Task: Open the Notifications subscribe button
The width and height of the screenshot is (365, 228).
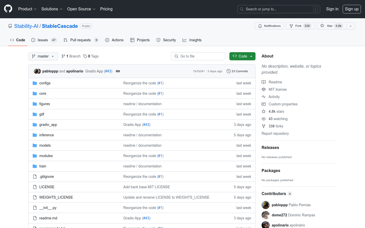Action: (269, 26)
